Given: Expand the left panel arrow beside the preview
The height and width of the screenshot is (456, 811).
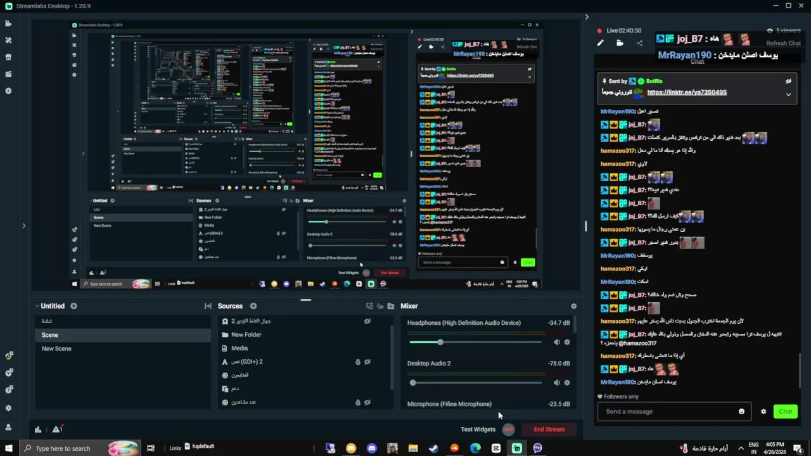Looking at the screenshot, I should click(23, 225).
